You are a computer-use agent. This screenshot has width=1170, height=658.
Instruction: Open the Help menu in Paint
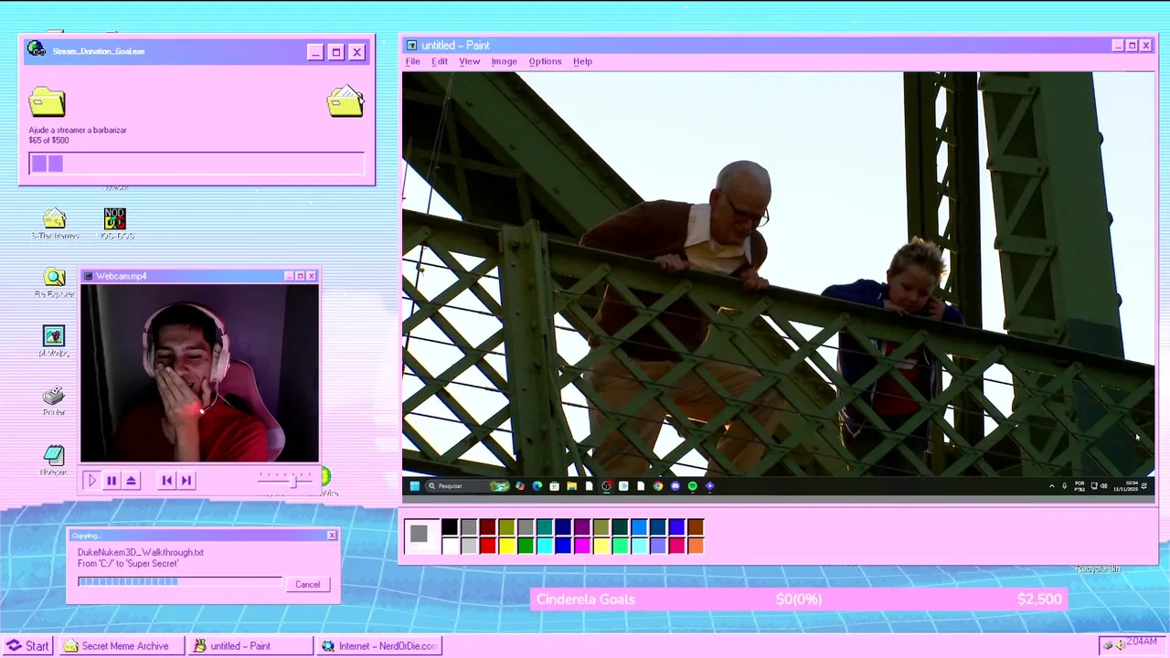(x=582, y=61)
